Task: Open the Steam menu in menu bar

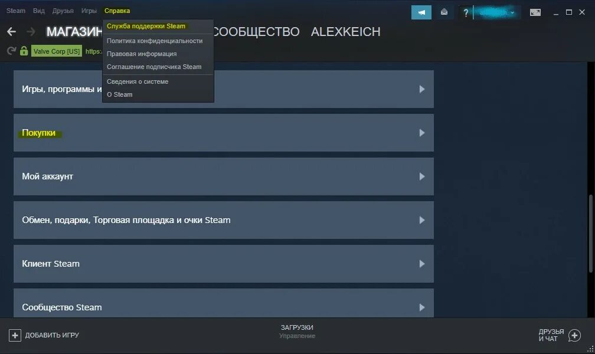Action: click(16, 11)
